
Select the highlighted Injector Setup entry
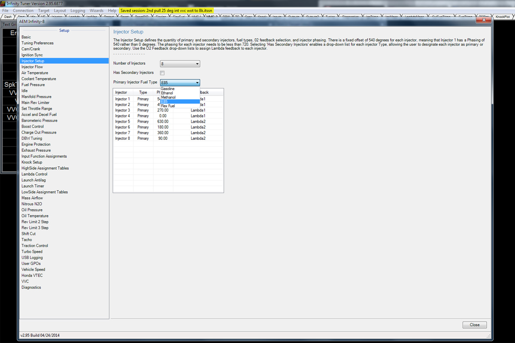tap(64, 61)
